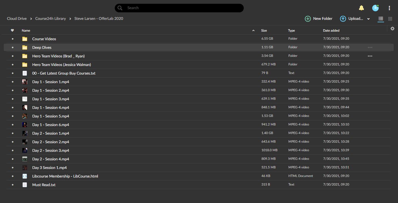398x203 pixels.
Task: Sort by the Type column header
Action: 291,31
